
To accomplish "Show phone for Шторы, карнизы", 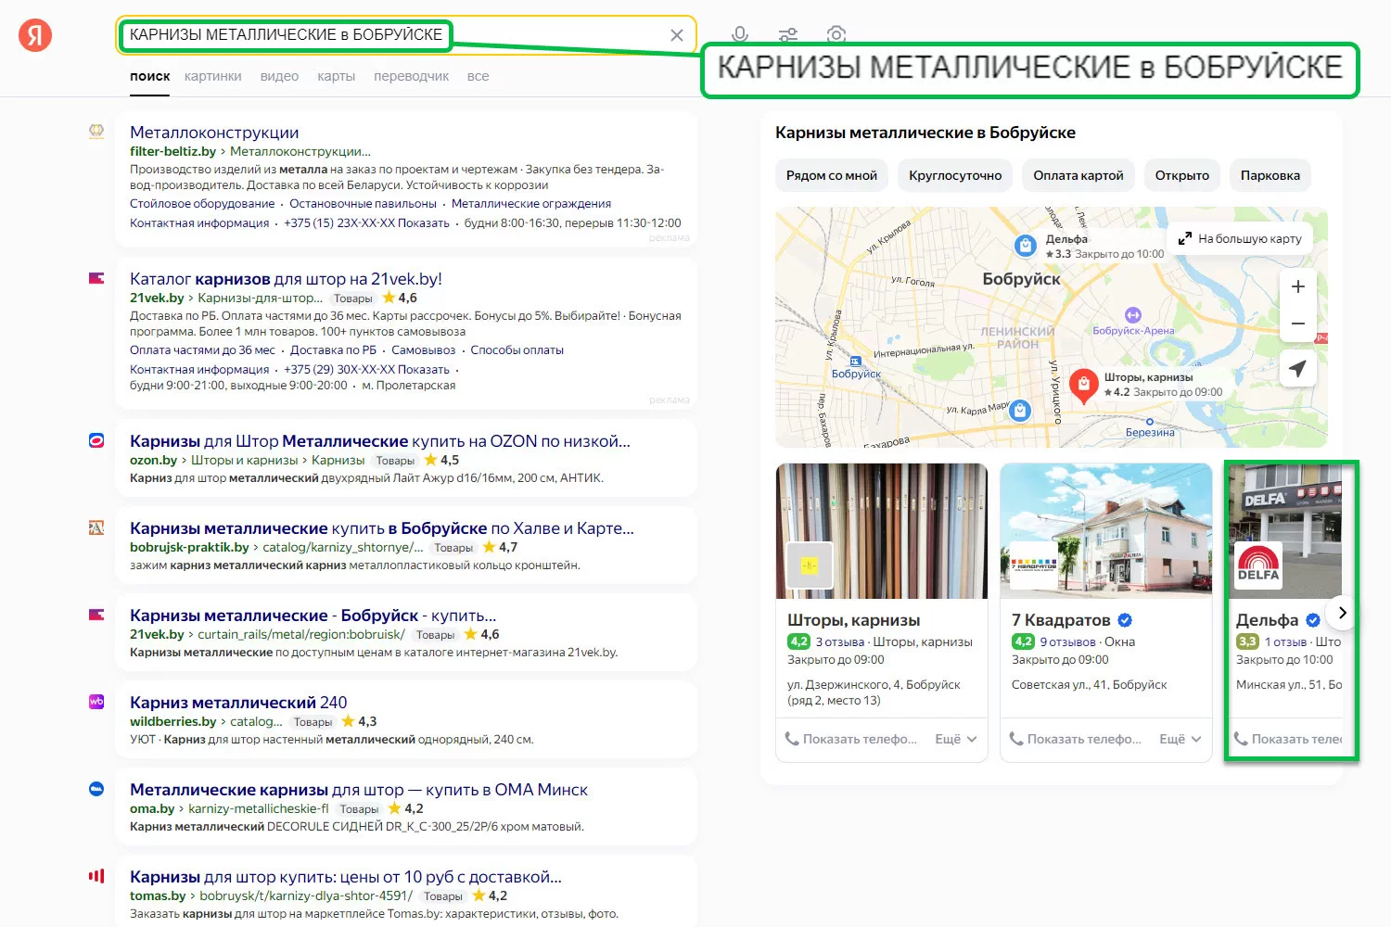I will pos(851,739).
